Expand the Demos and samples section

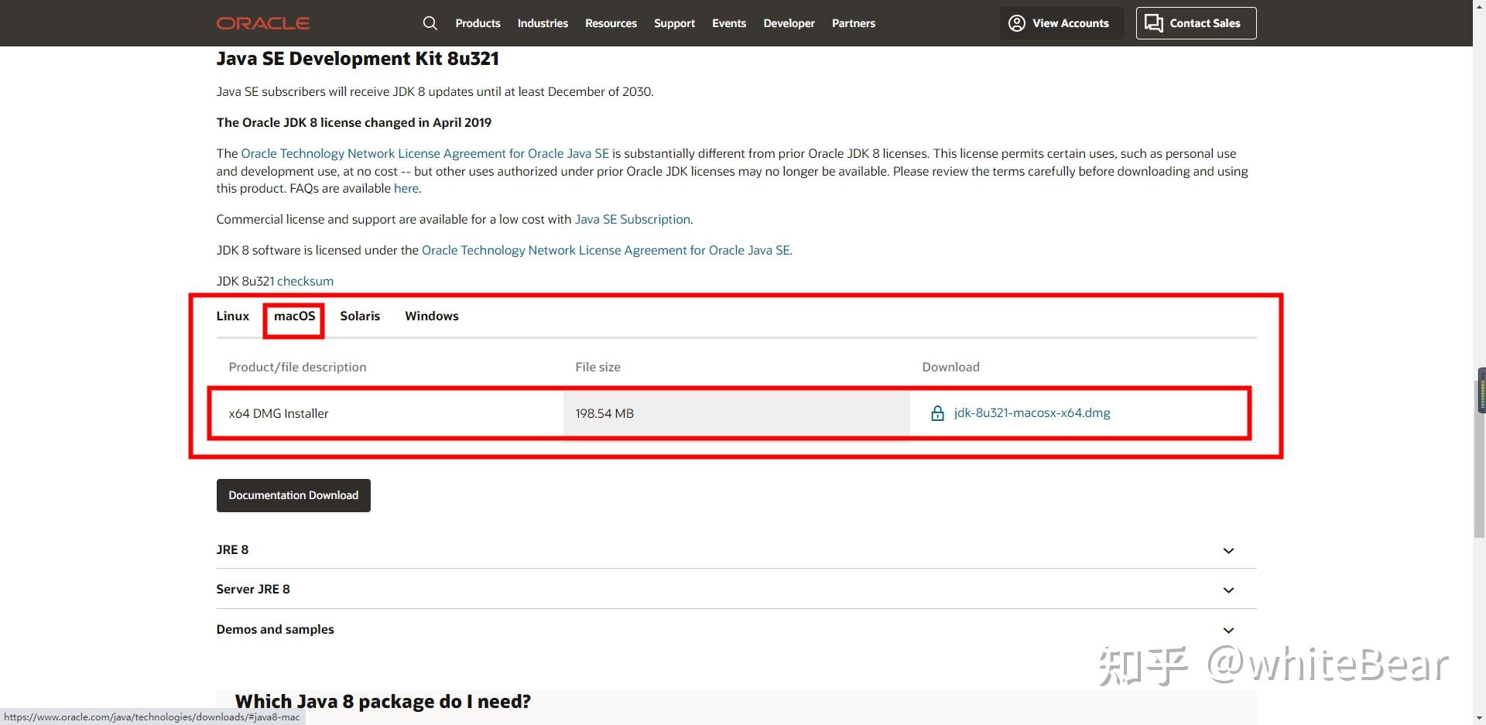[736, 629]
